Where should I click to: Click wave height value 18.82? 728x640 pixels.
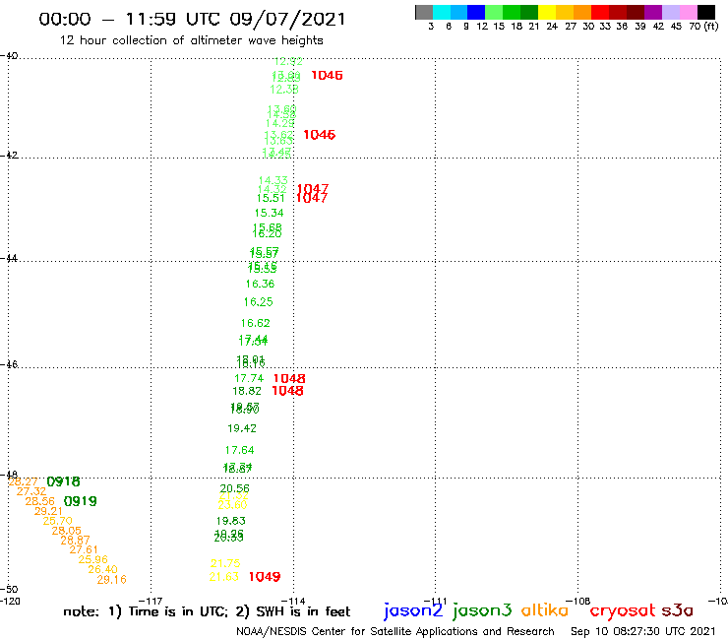click(247, 391)
